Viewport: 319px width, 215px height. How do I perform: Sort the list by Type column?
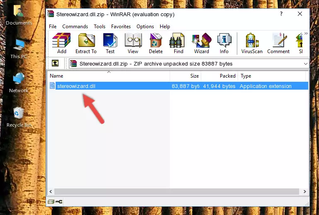(x=272, y=76)
